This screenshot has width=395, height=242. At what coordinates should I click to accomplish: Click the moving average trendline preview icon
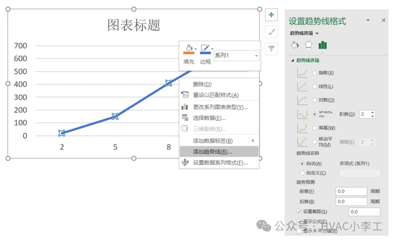(x=302, y=142)
